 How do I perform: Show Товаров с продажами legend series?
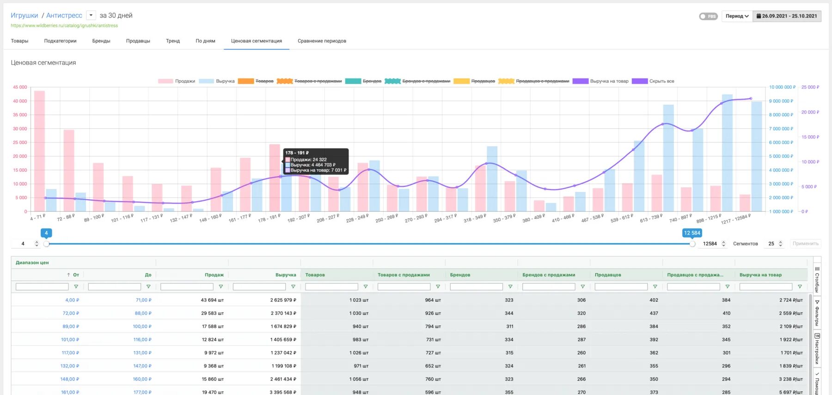tap(309, 81)
